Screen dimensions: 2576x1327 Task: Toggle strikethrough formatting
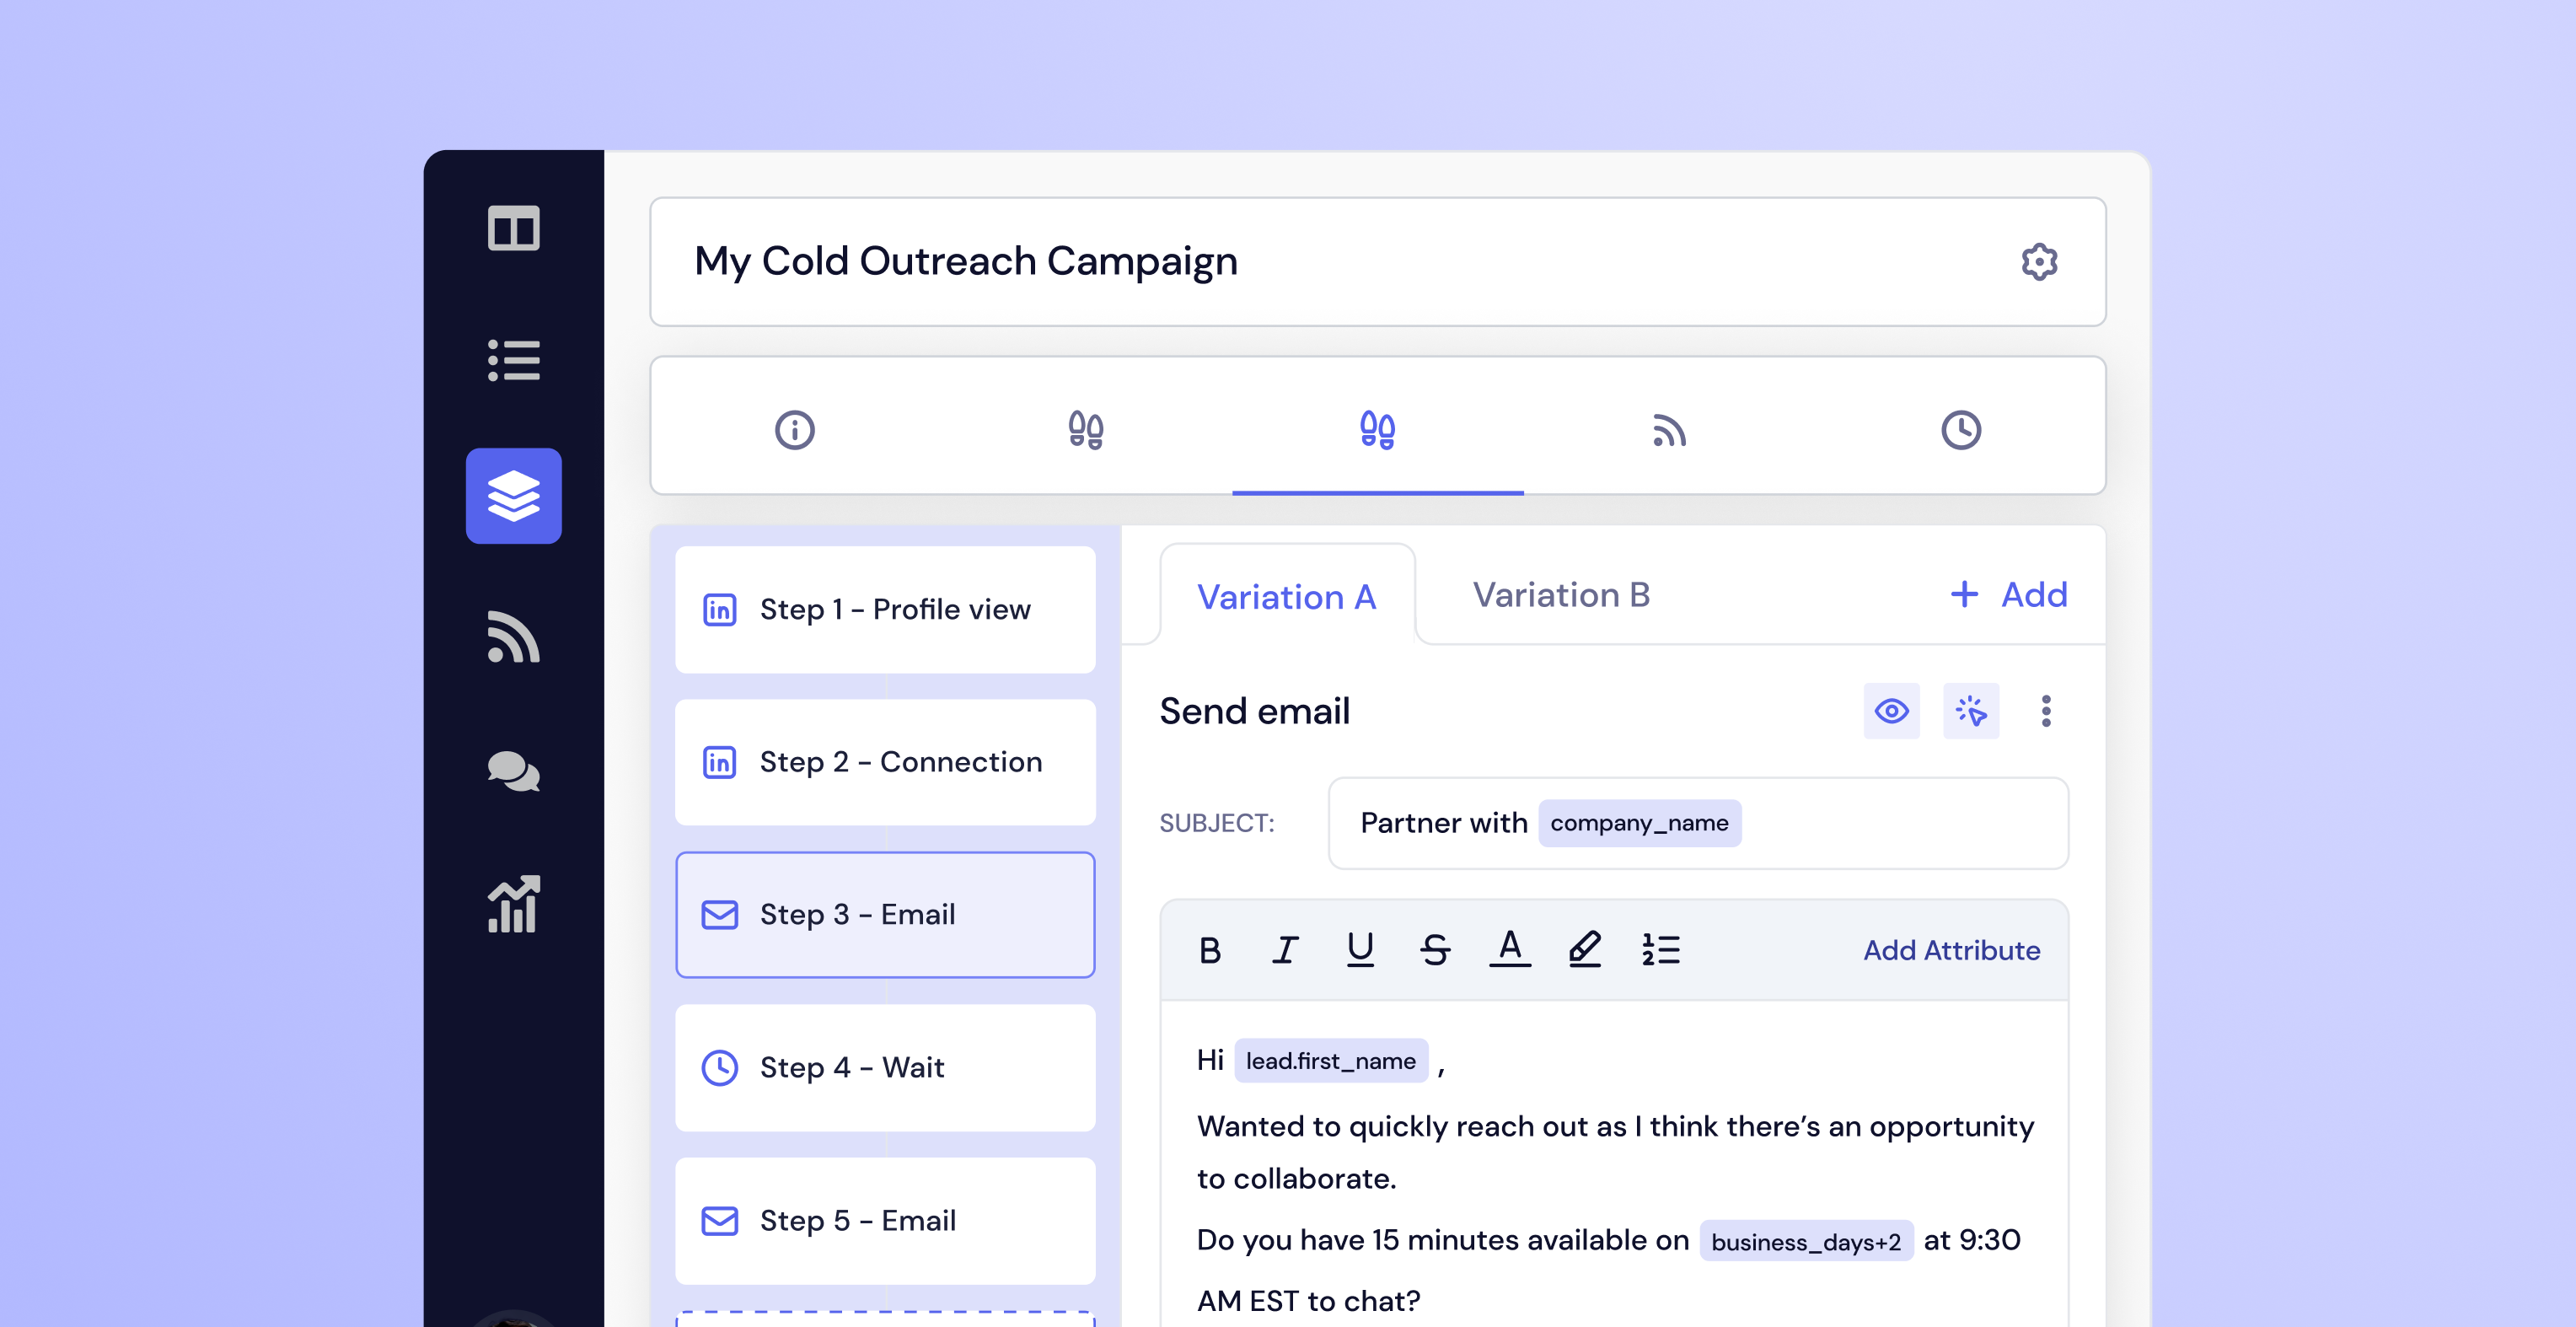1435,950
